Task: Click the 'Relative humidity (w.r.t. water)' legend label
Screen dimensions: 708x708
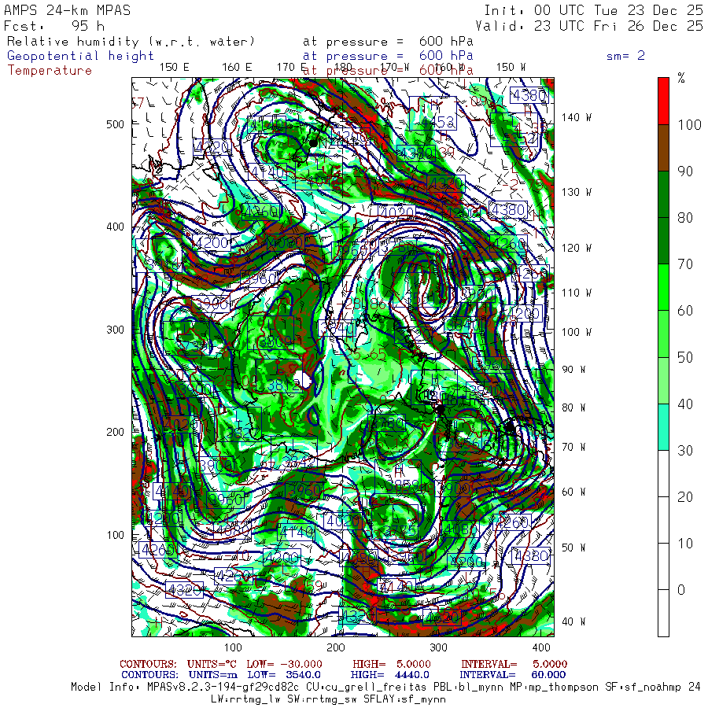Action: click(x=131, y=41)
